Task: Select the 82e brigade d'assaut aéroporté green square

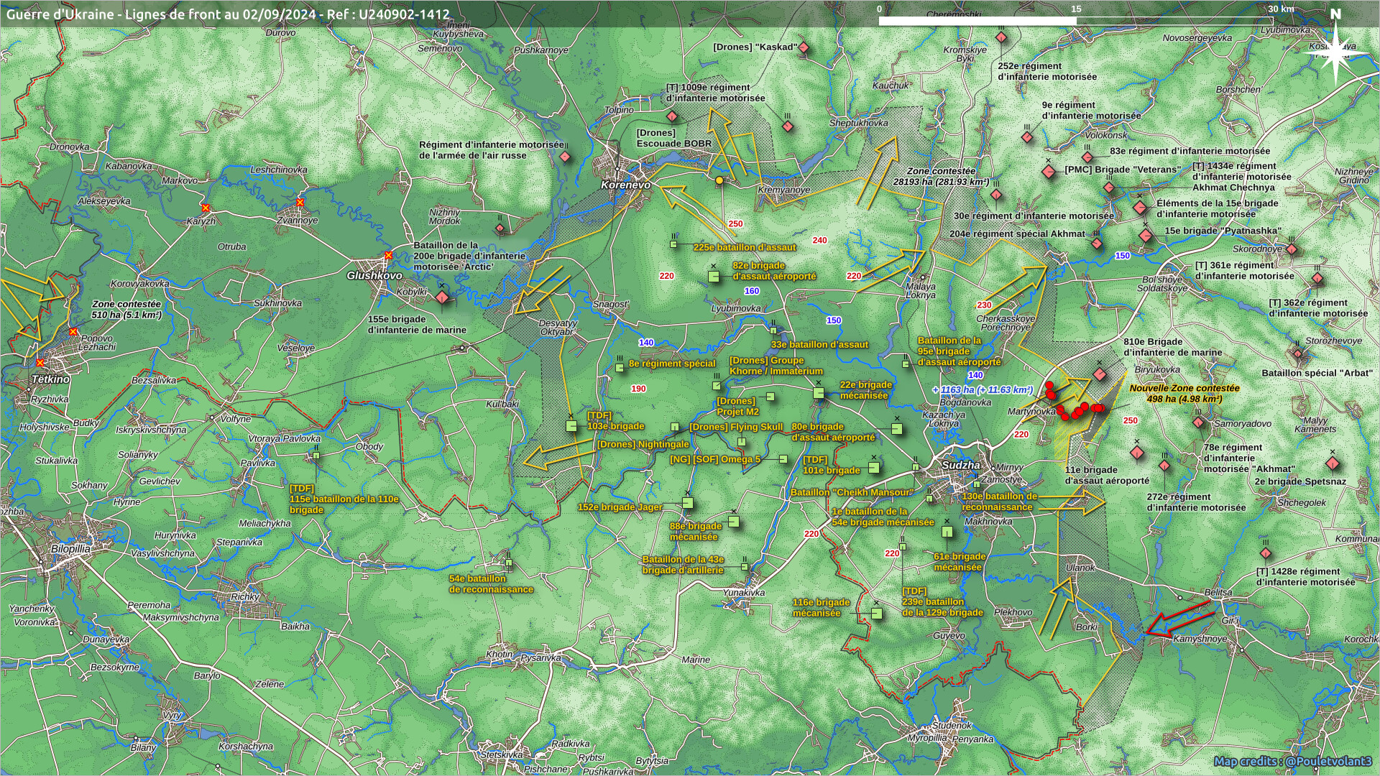Action: [714, 276]
